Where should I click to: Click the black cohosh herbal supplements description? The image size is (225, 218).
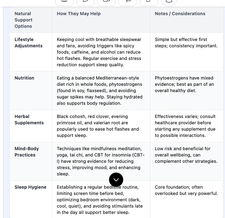pos(98,126)
